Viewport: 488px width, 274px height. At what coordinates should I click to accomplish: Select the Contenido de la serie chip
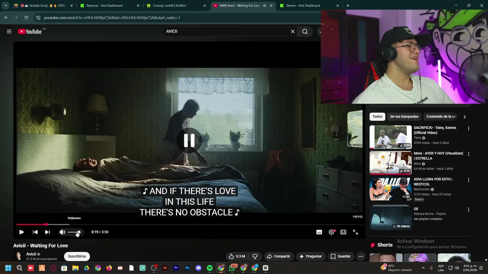pos(441,116)
